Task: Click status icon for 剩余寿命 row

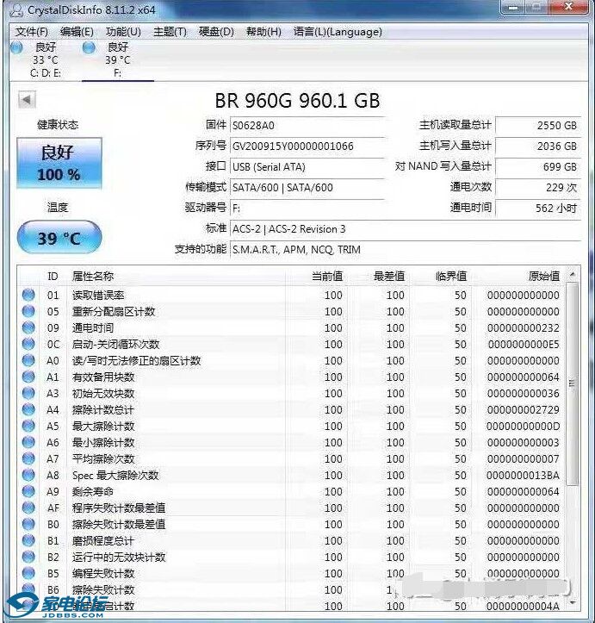Action: (x=28, y=491)
